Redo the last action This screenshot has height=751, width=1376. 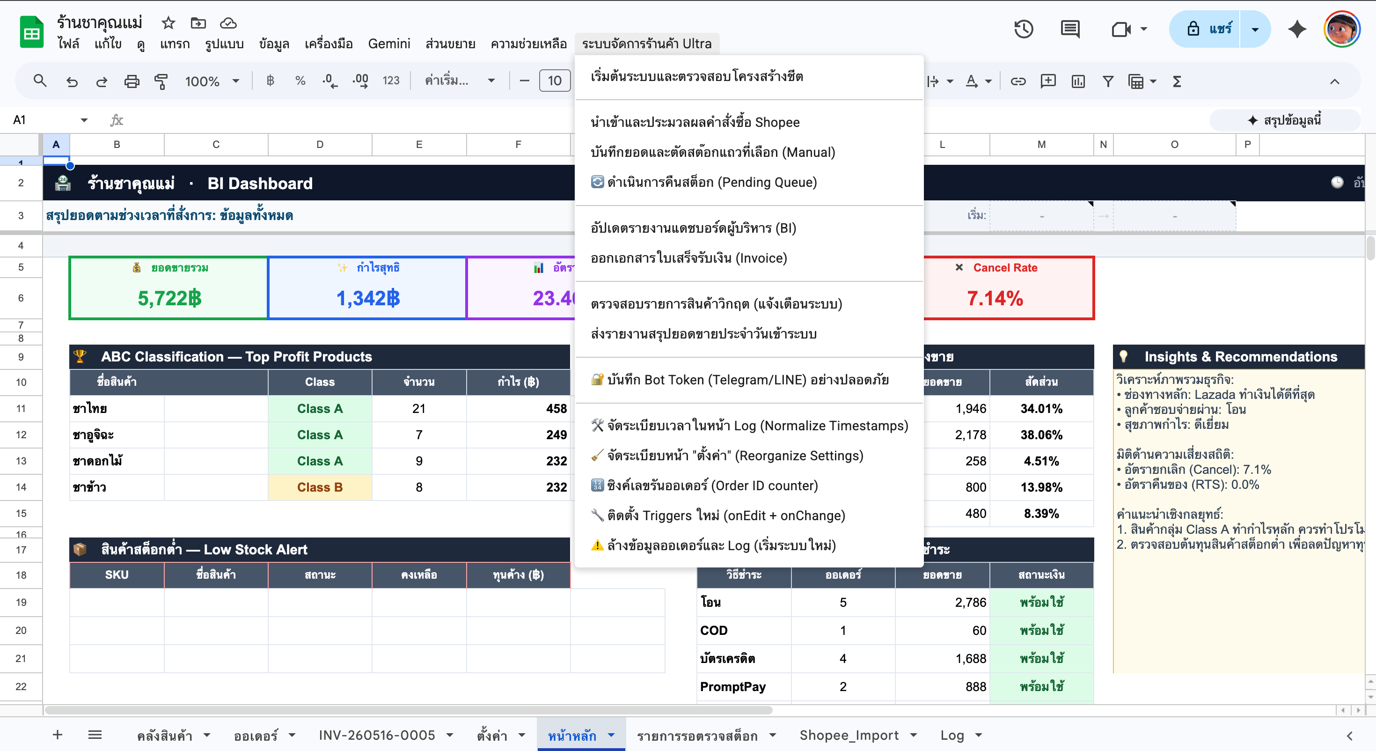pyautogui.click(x=102, y=81)
